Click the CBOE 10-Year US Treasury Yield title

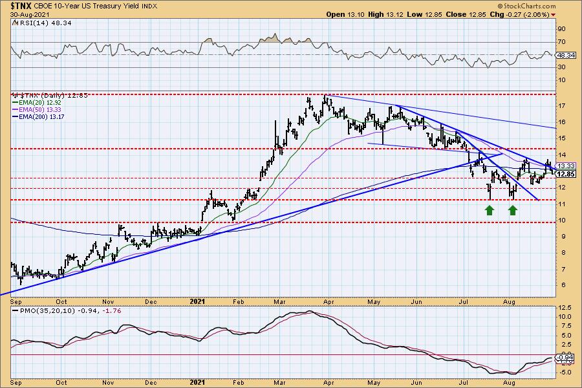click(87, 6)
